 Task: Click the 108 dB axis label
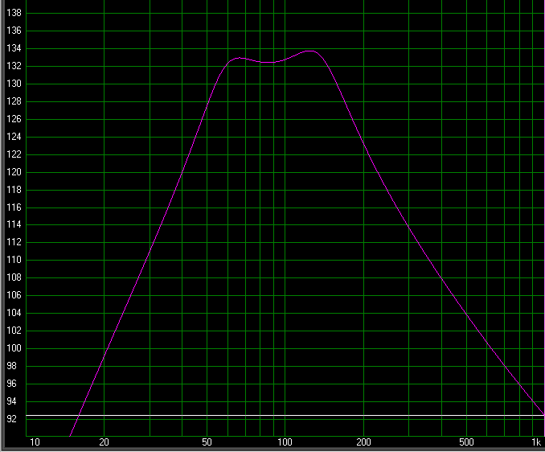14,277
